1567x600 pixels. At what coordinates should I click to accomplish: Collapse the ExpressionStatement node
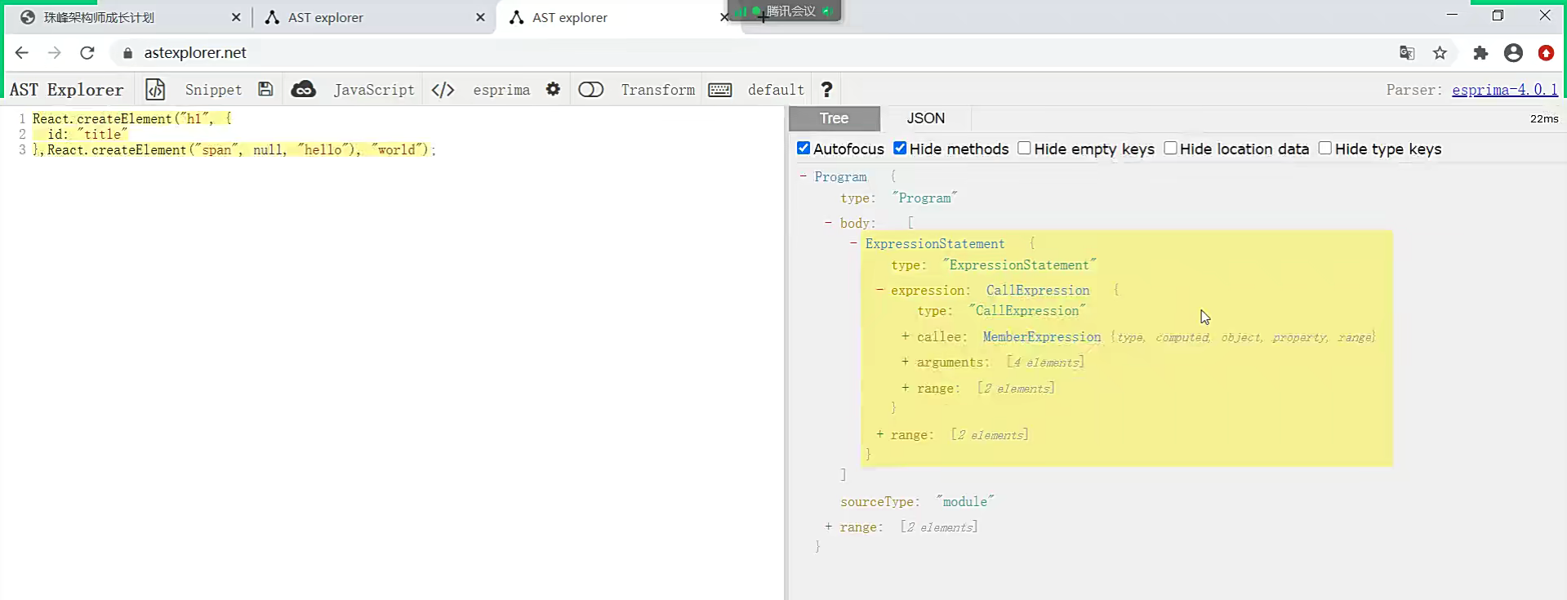coord(854,243)
